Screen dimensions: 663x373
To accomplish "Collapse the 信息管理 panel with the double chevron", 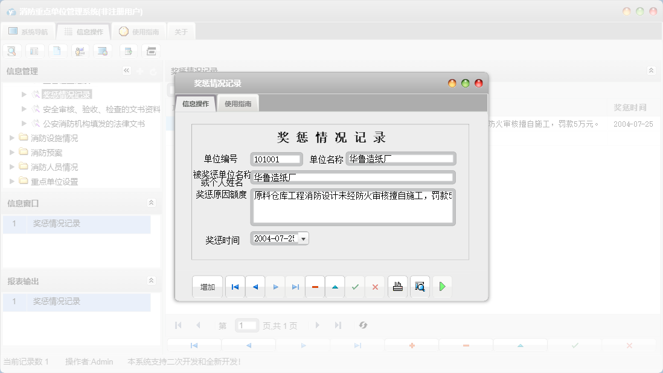I will 126,71.
